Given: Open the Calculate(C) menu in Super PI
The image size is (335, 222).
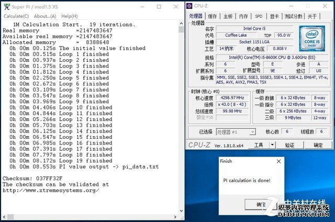Looking at the screenshot, I should 16,16.
